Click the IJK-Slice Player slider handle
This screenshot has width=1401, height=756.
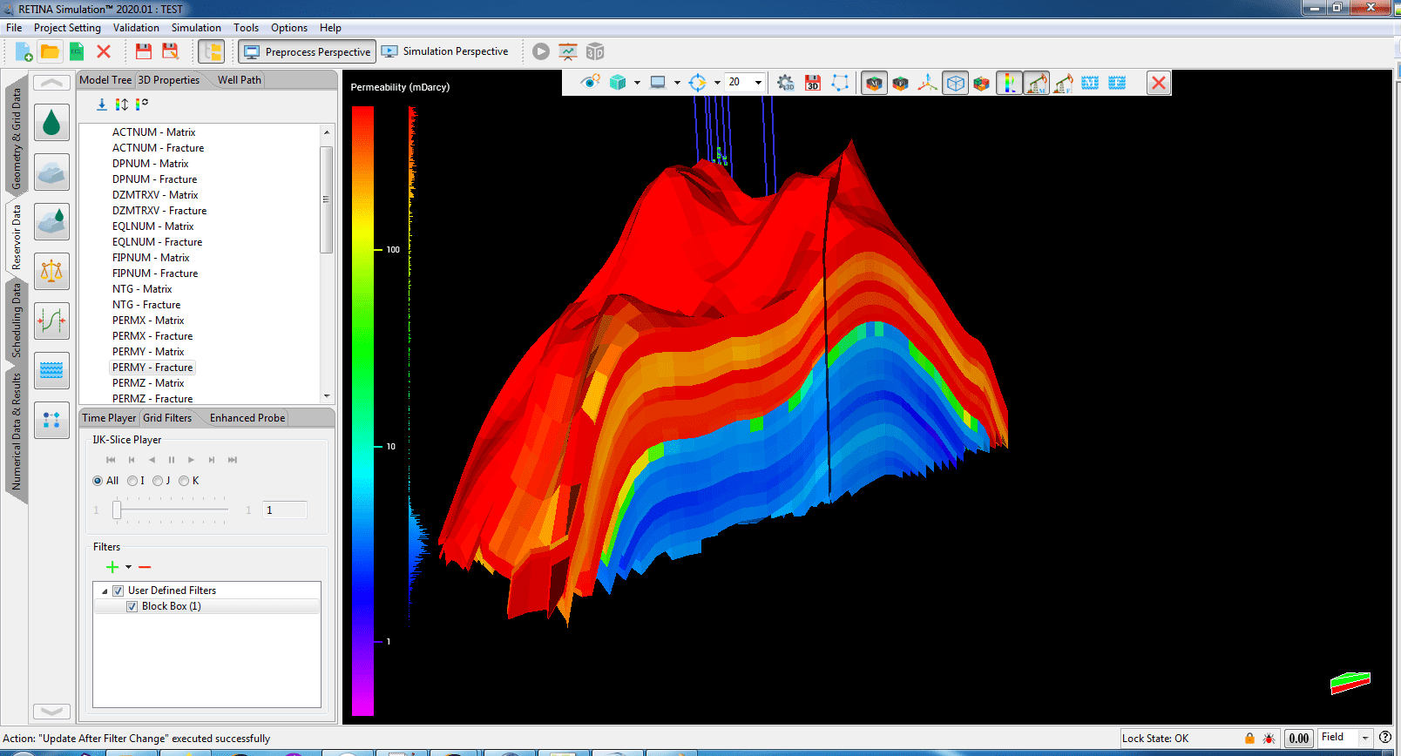click(x=117, y=510)
